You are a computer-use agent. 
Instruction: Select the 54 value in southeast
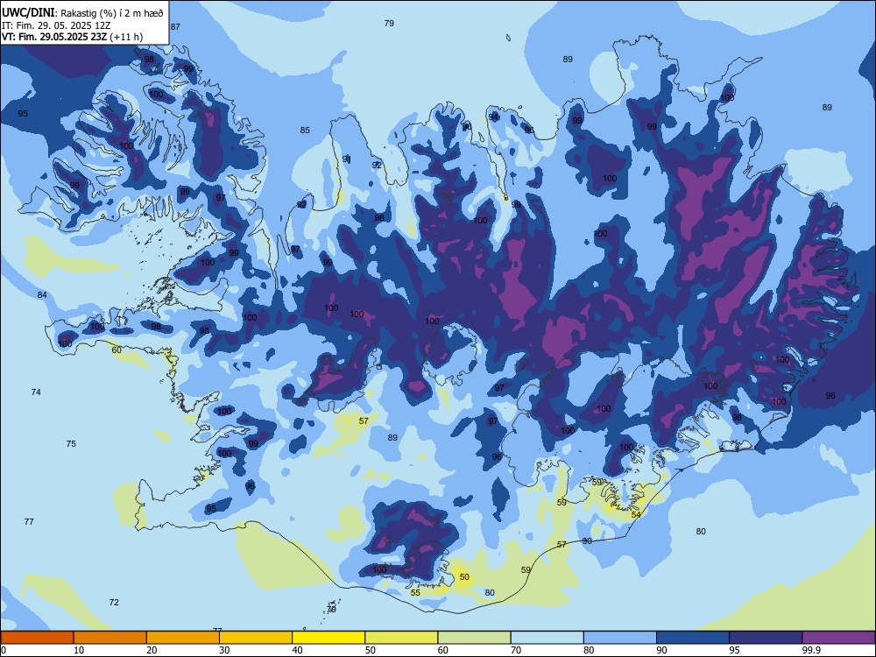tap(636, 514)
